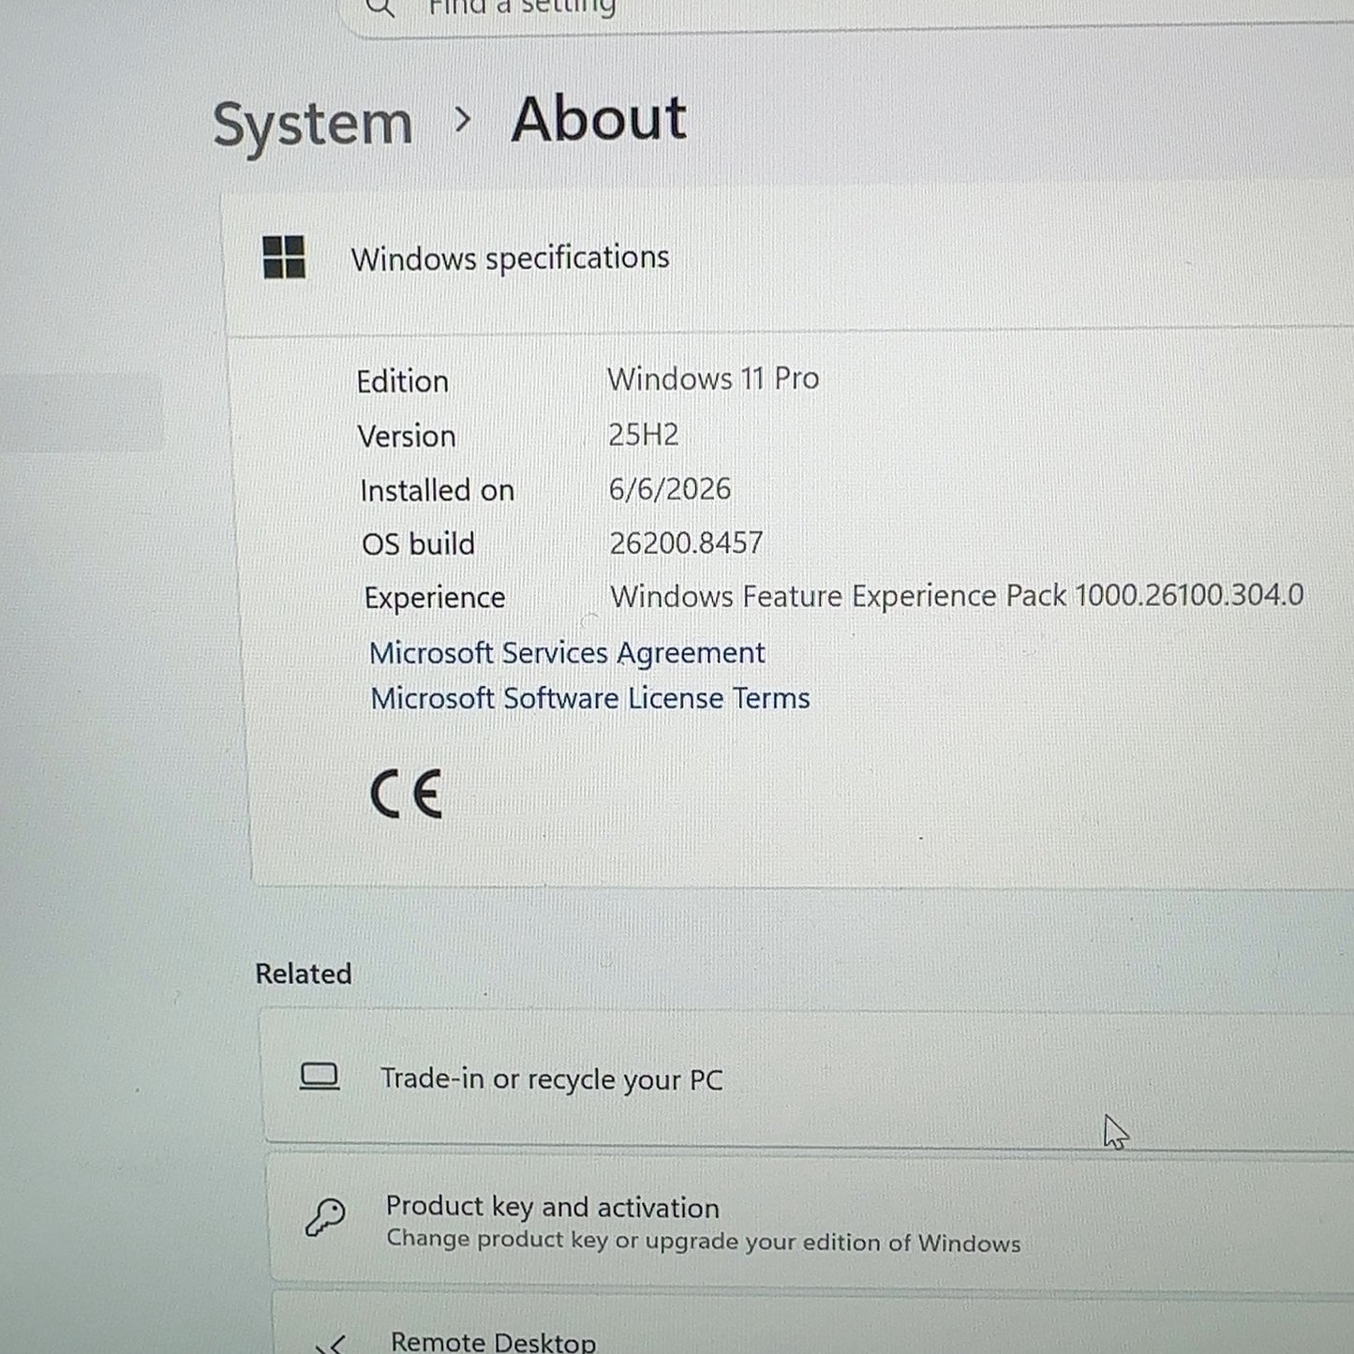This screenshot has height=1354, width=1354.
Task: Click the Remote Desktop icon
Action: 333,1344
